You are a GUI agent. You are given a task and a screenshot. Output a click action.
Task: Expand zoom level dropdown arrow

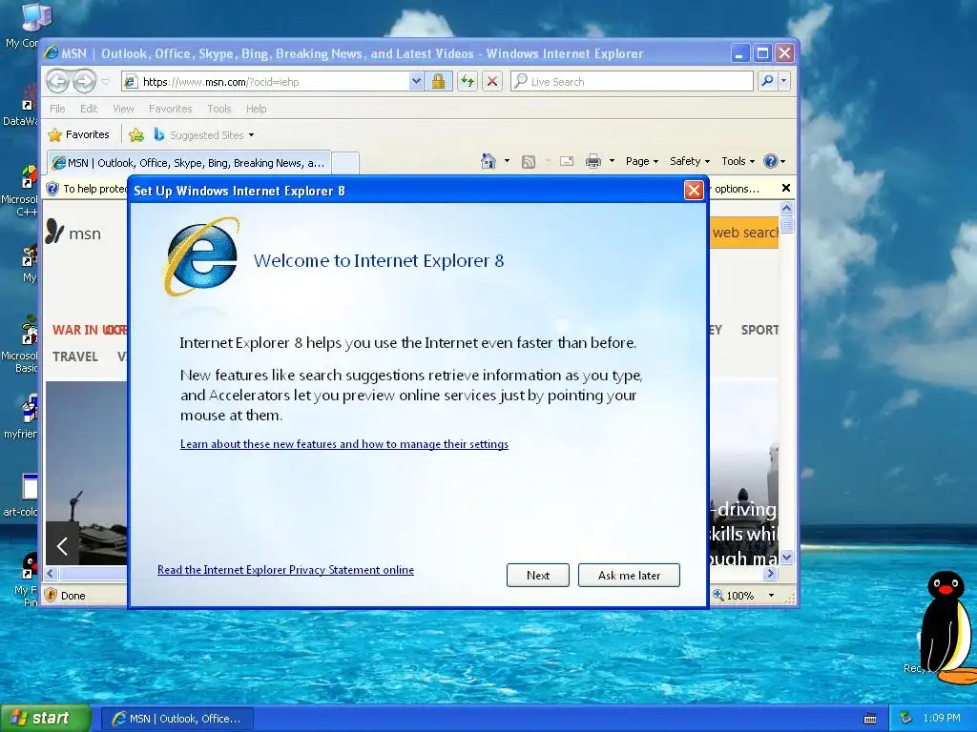pos(771,596)
